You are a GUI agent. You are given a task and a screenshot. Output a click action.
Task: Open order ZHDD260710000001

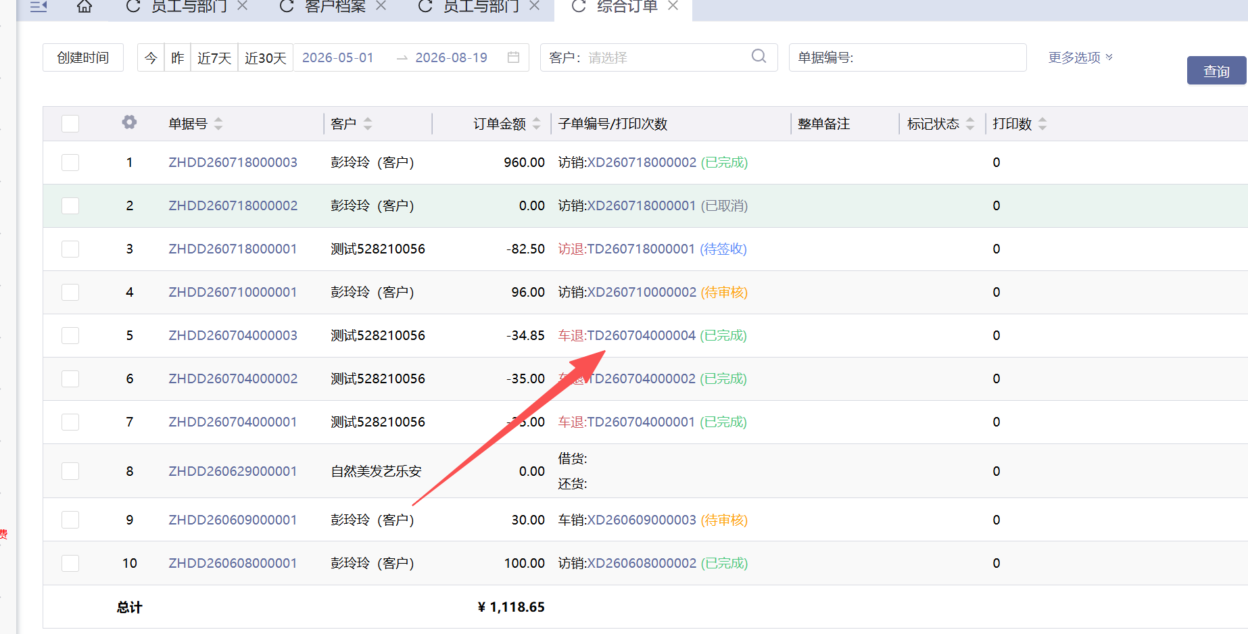coord(233,292)
